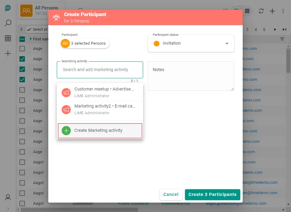Click the filter icon above the table
291x212 pixels.
pyautogui.click(x=282, y=39)
